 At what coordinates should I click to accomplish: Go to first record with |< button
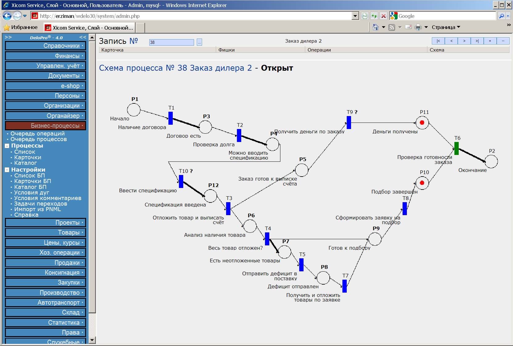[x=438, y=41]
